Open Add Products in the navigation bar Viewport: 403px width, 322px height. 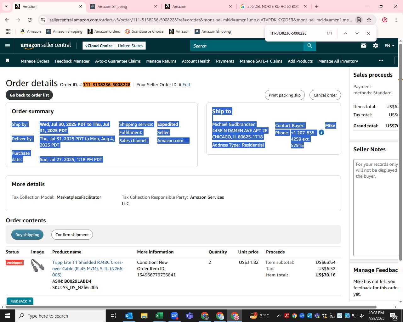pos(300,61)
